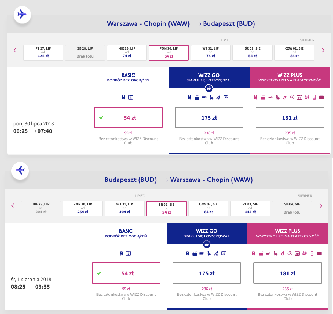Click the return flight airplane icon
The image size is (333, 314).
point(20,170)
